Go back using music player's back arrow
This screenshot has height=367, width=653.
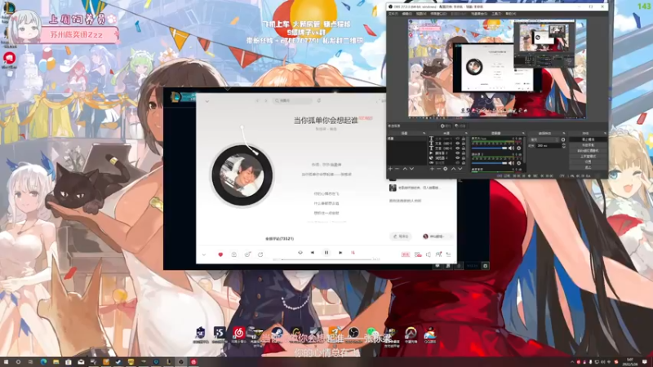point(257,100)
